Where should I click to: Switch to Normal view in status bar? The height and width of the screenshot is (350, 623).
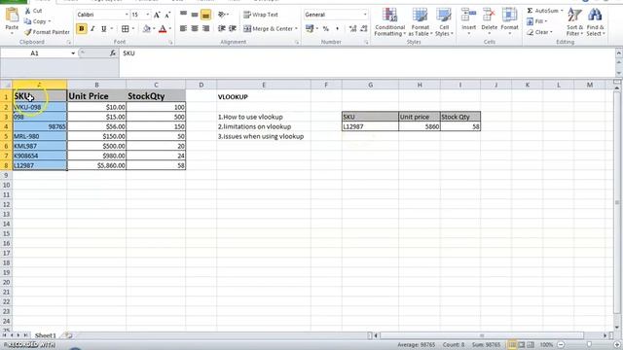click(x=512, y=345)
